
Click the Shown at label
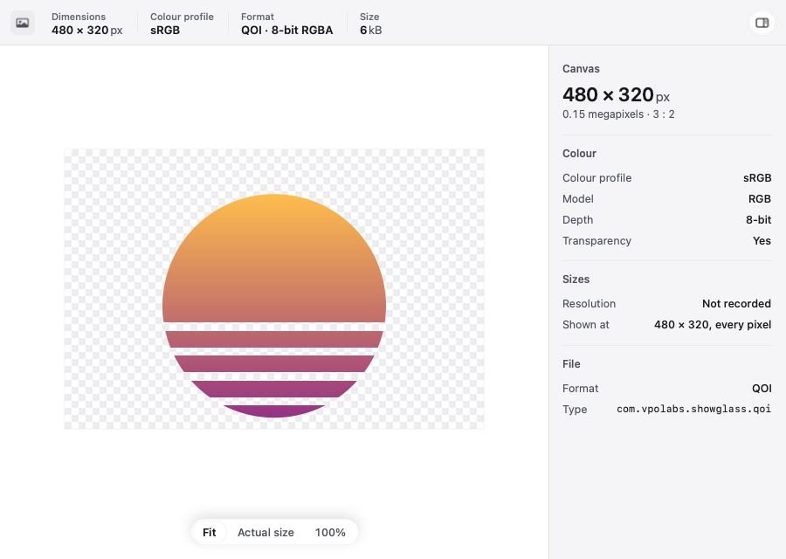(585, 325)
